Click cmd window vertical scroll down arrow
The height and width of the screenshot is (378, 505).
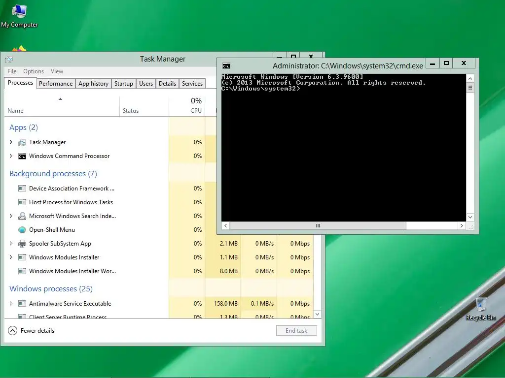click(470, 217)
